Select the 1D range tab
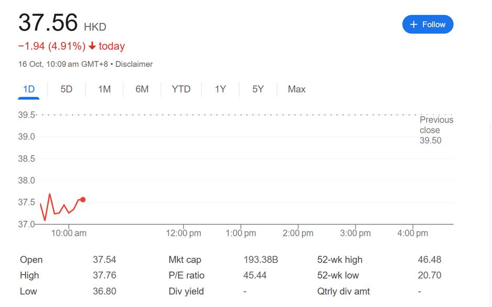 [29, 89]
